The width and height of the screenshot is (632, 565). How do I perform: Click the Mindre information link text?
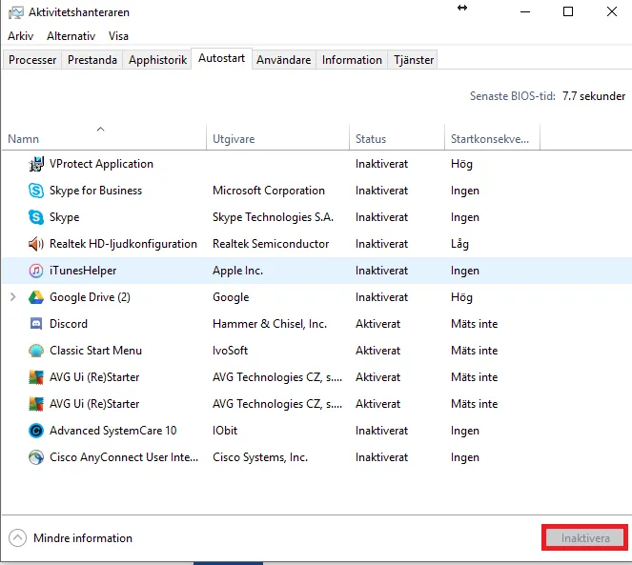coord(83,538)
